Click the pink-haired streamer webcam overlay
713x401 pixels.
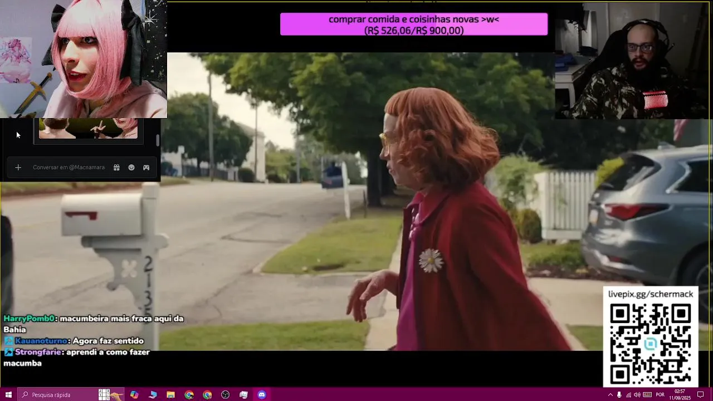click(x=84, y=59)
